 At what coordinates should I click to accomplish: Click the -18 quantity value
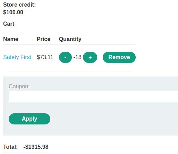point(77,57)
